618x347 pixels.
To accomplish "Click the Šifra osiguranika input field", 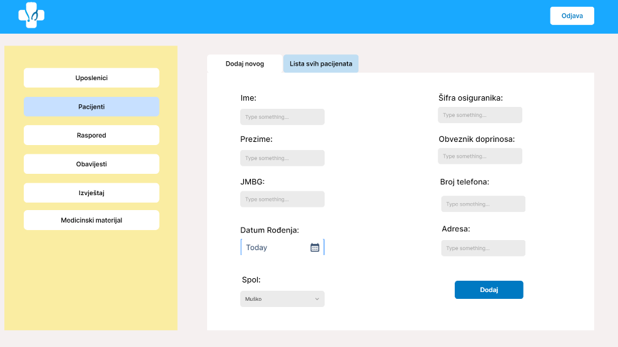I will coord(480,115).
